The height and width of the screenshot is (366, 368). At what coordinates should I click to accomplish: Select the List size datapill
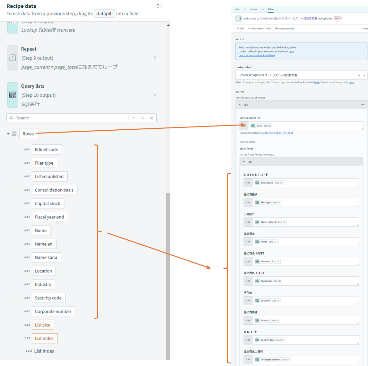coord(43,325)
